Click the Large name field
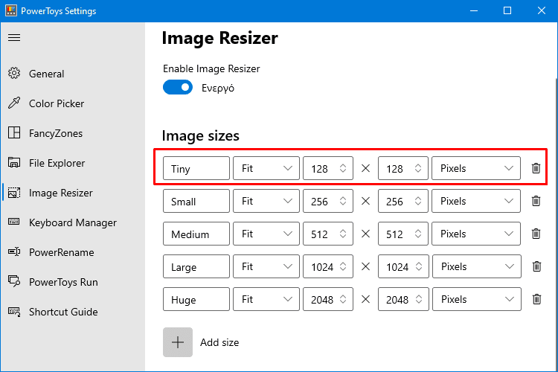558x372 pixels. tap(196, 266)
